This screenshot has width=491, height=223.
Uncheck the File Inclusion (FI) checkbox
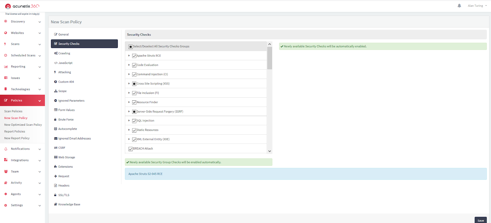point(134,93)
